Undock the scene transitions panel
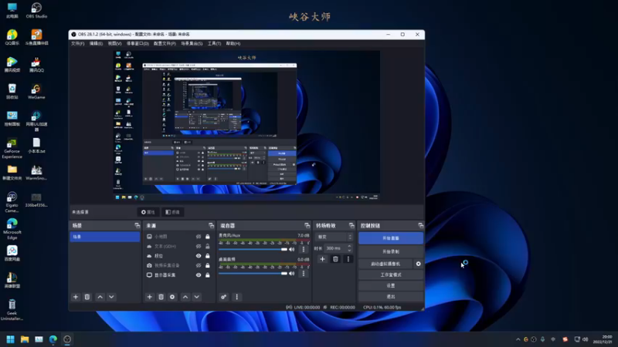The image size is (618, 347). pyautogui.click(x=351, y=225)
